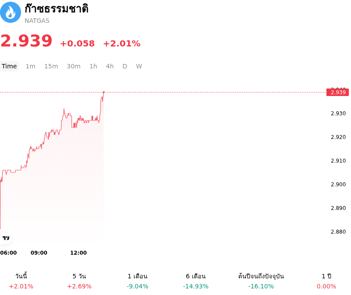Select ต้นปีจนถึงปัจจุบัน -16.10% range
The height and width of the screenshot is (295, 351).
click(261, 281)
